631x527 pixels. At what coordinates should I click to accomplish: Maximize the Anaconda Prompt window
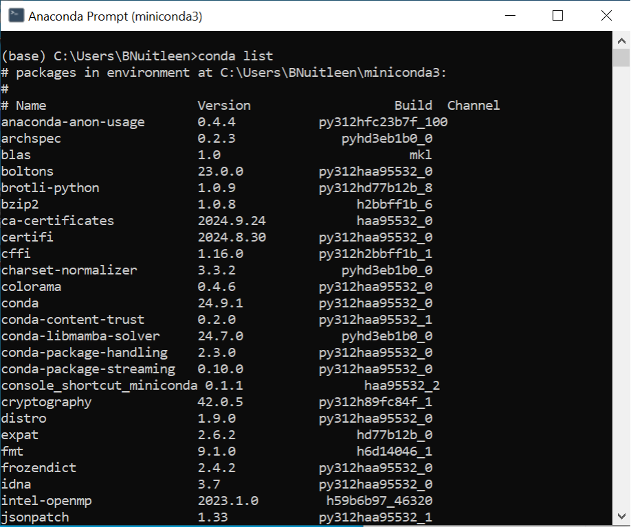tap(557, 16)
